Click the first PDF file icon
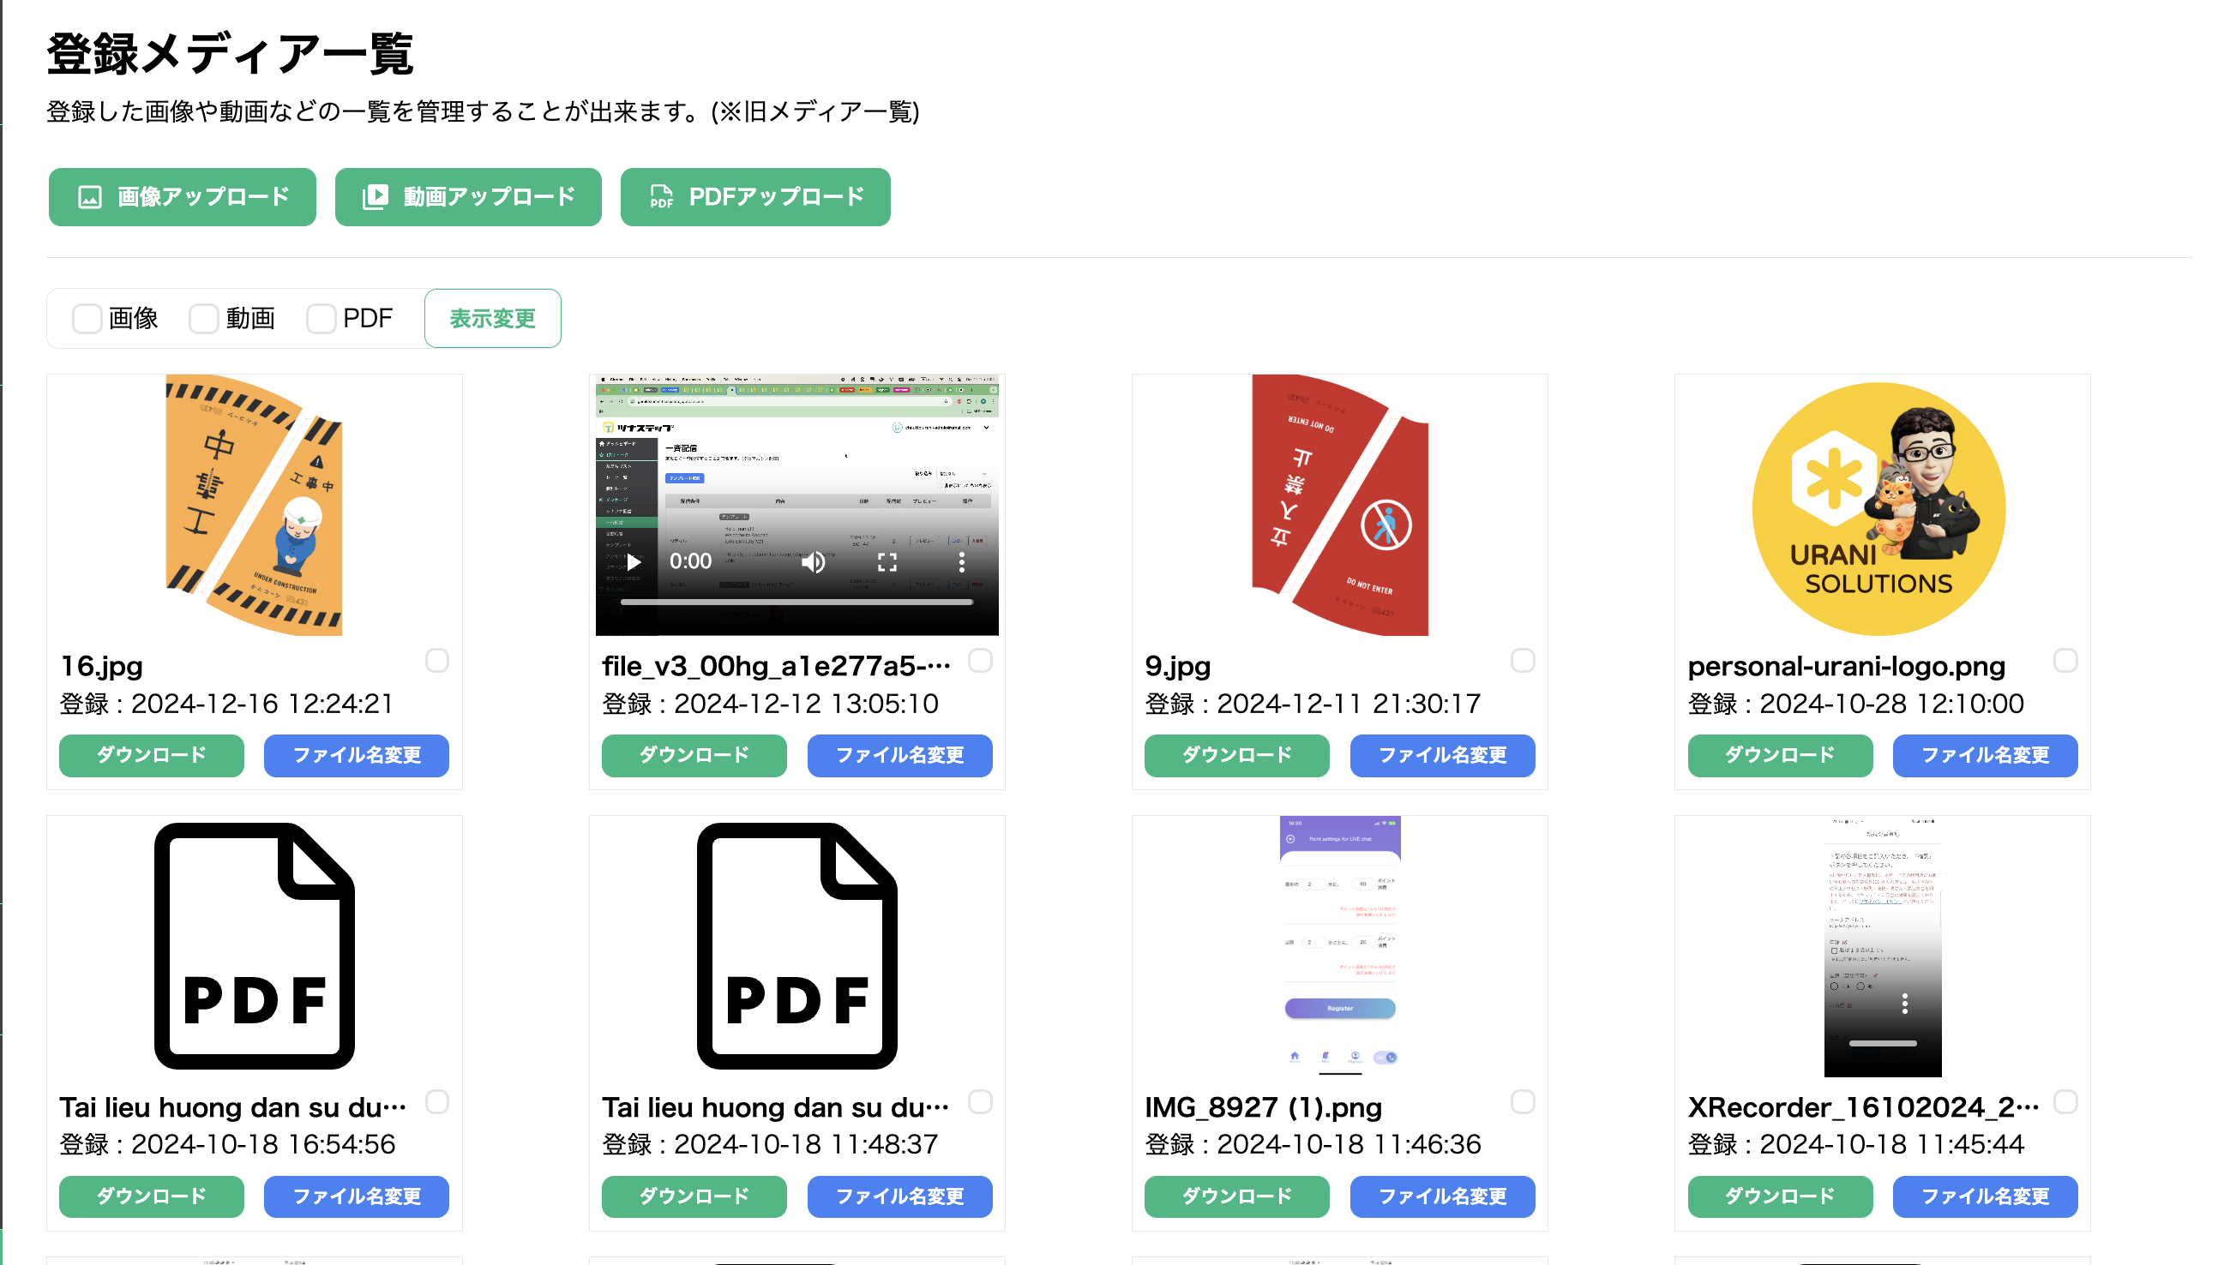The image size is (2236, 1265). click(254, 945)
